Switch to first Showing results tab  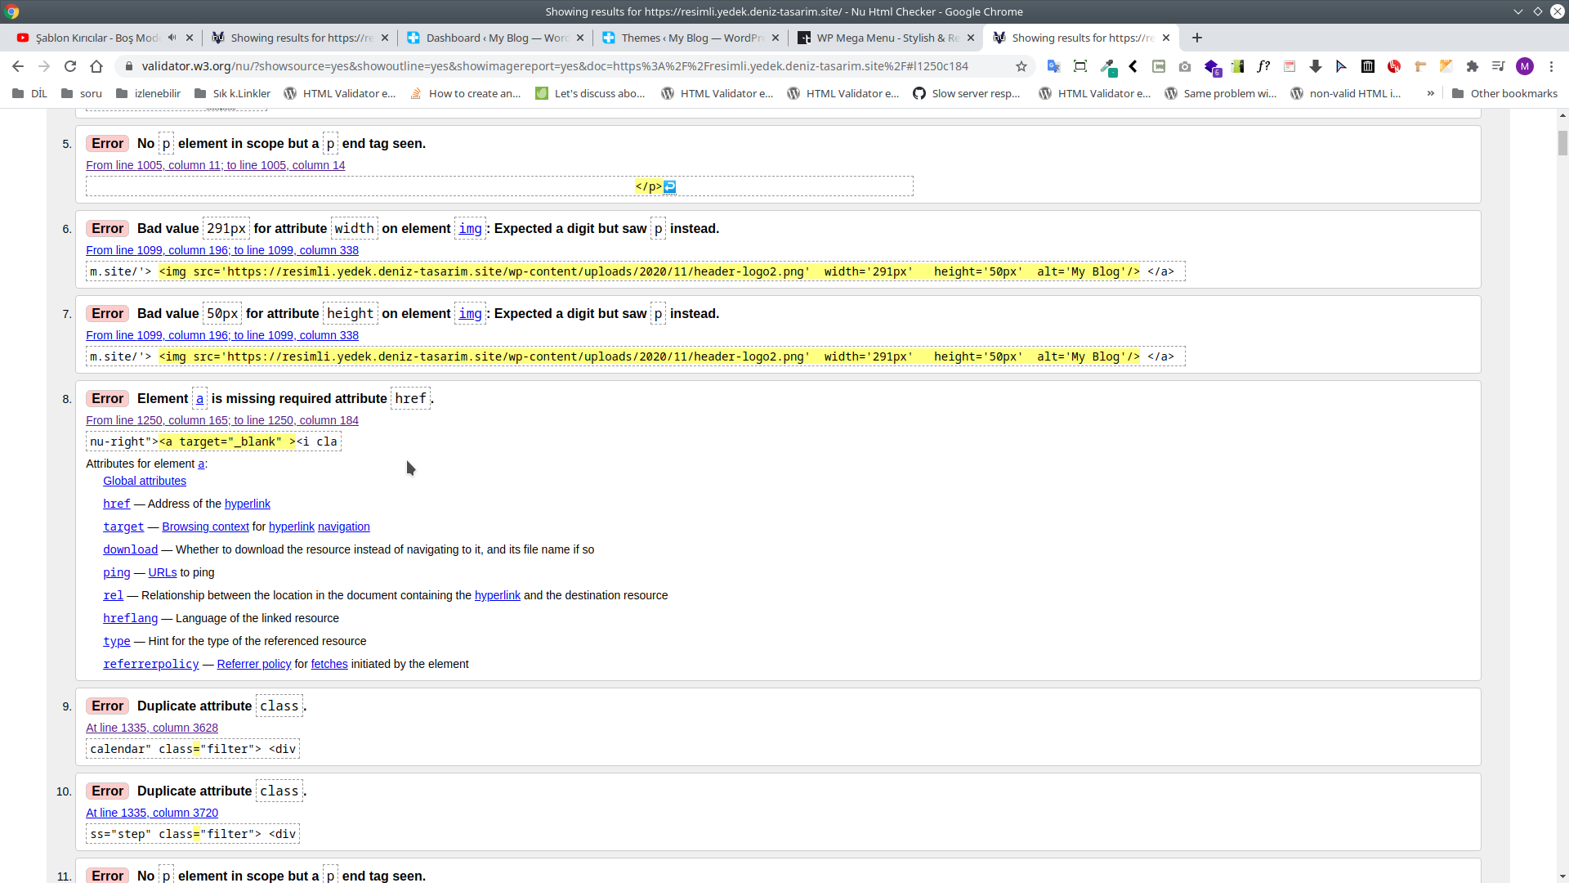point(302,38)
